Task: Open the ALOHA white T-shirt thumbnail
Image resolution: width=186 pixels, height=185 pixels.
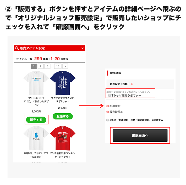Action: tap(36, 83)
